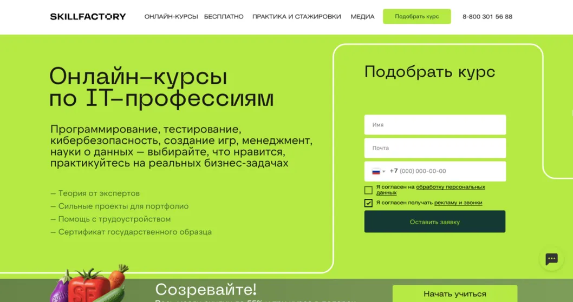Viewport: 573px width, 302px height.
Task: Focus the Имя input field
Action: 435,125
